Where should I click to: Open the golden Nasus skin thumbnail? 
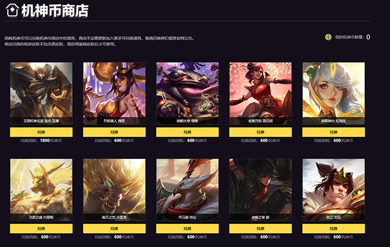tap(41, 190)
